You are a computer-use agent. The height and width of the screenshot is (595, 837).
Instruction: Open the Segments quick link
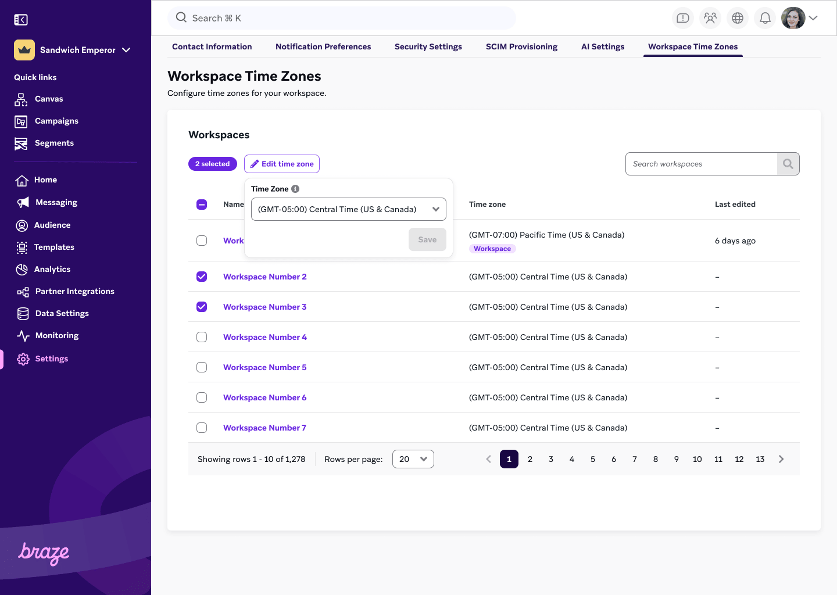(x=54, y=143)
